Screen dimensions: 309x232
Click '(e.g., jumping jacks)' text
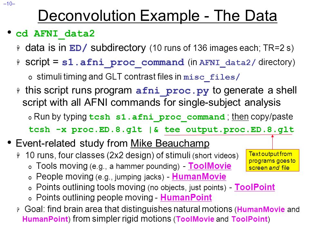click(x=130, y=177)
